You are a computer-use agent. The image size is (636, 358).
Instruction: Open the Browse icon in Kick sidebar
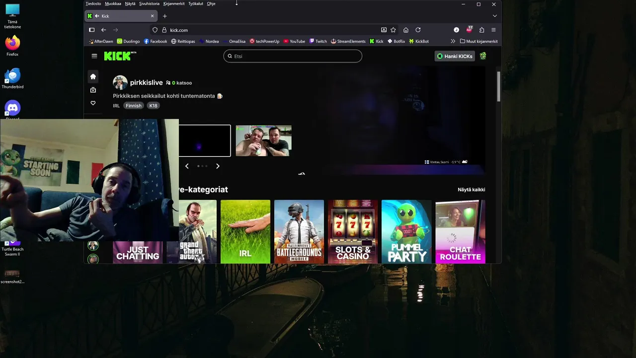coord(93,90)
